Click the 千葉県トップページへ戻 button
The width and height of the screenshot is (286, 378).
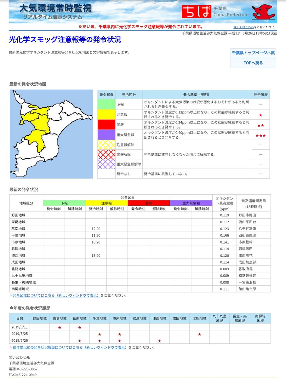pyautogui.click(x=253, y=53)
